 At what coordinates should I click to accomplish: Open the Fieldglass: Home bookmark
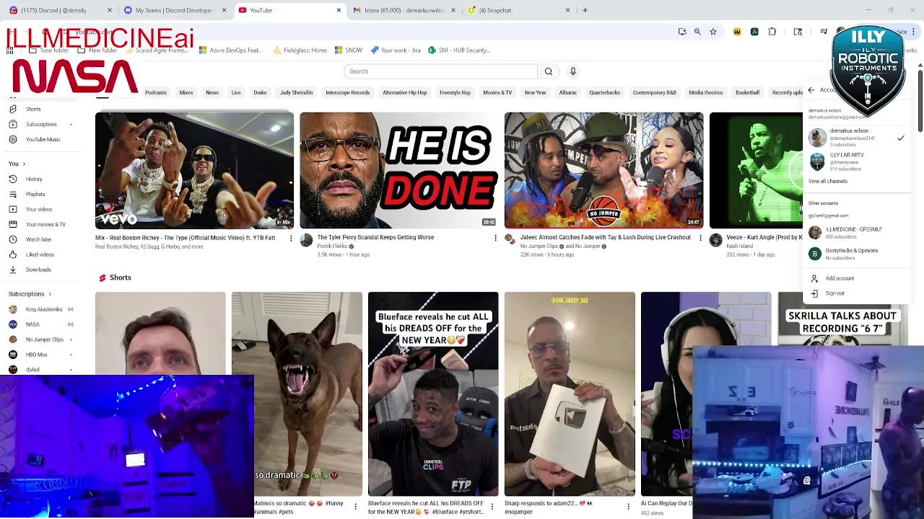coord(300,50)
